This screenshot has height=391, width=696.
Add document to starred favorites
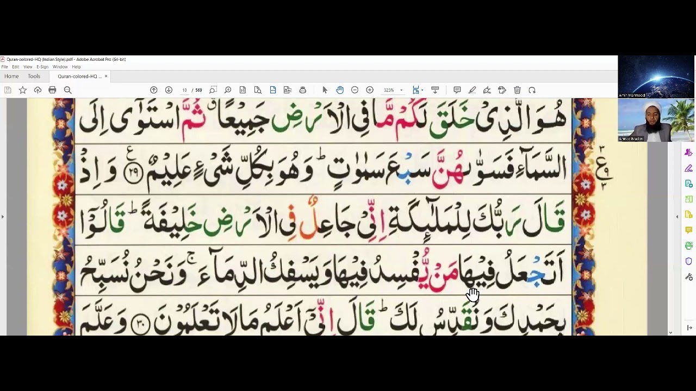pyautogui.click(x=23, y=90)
